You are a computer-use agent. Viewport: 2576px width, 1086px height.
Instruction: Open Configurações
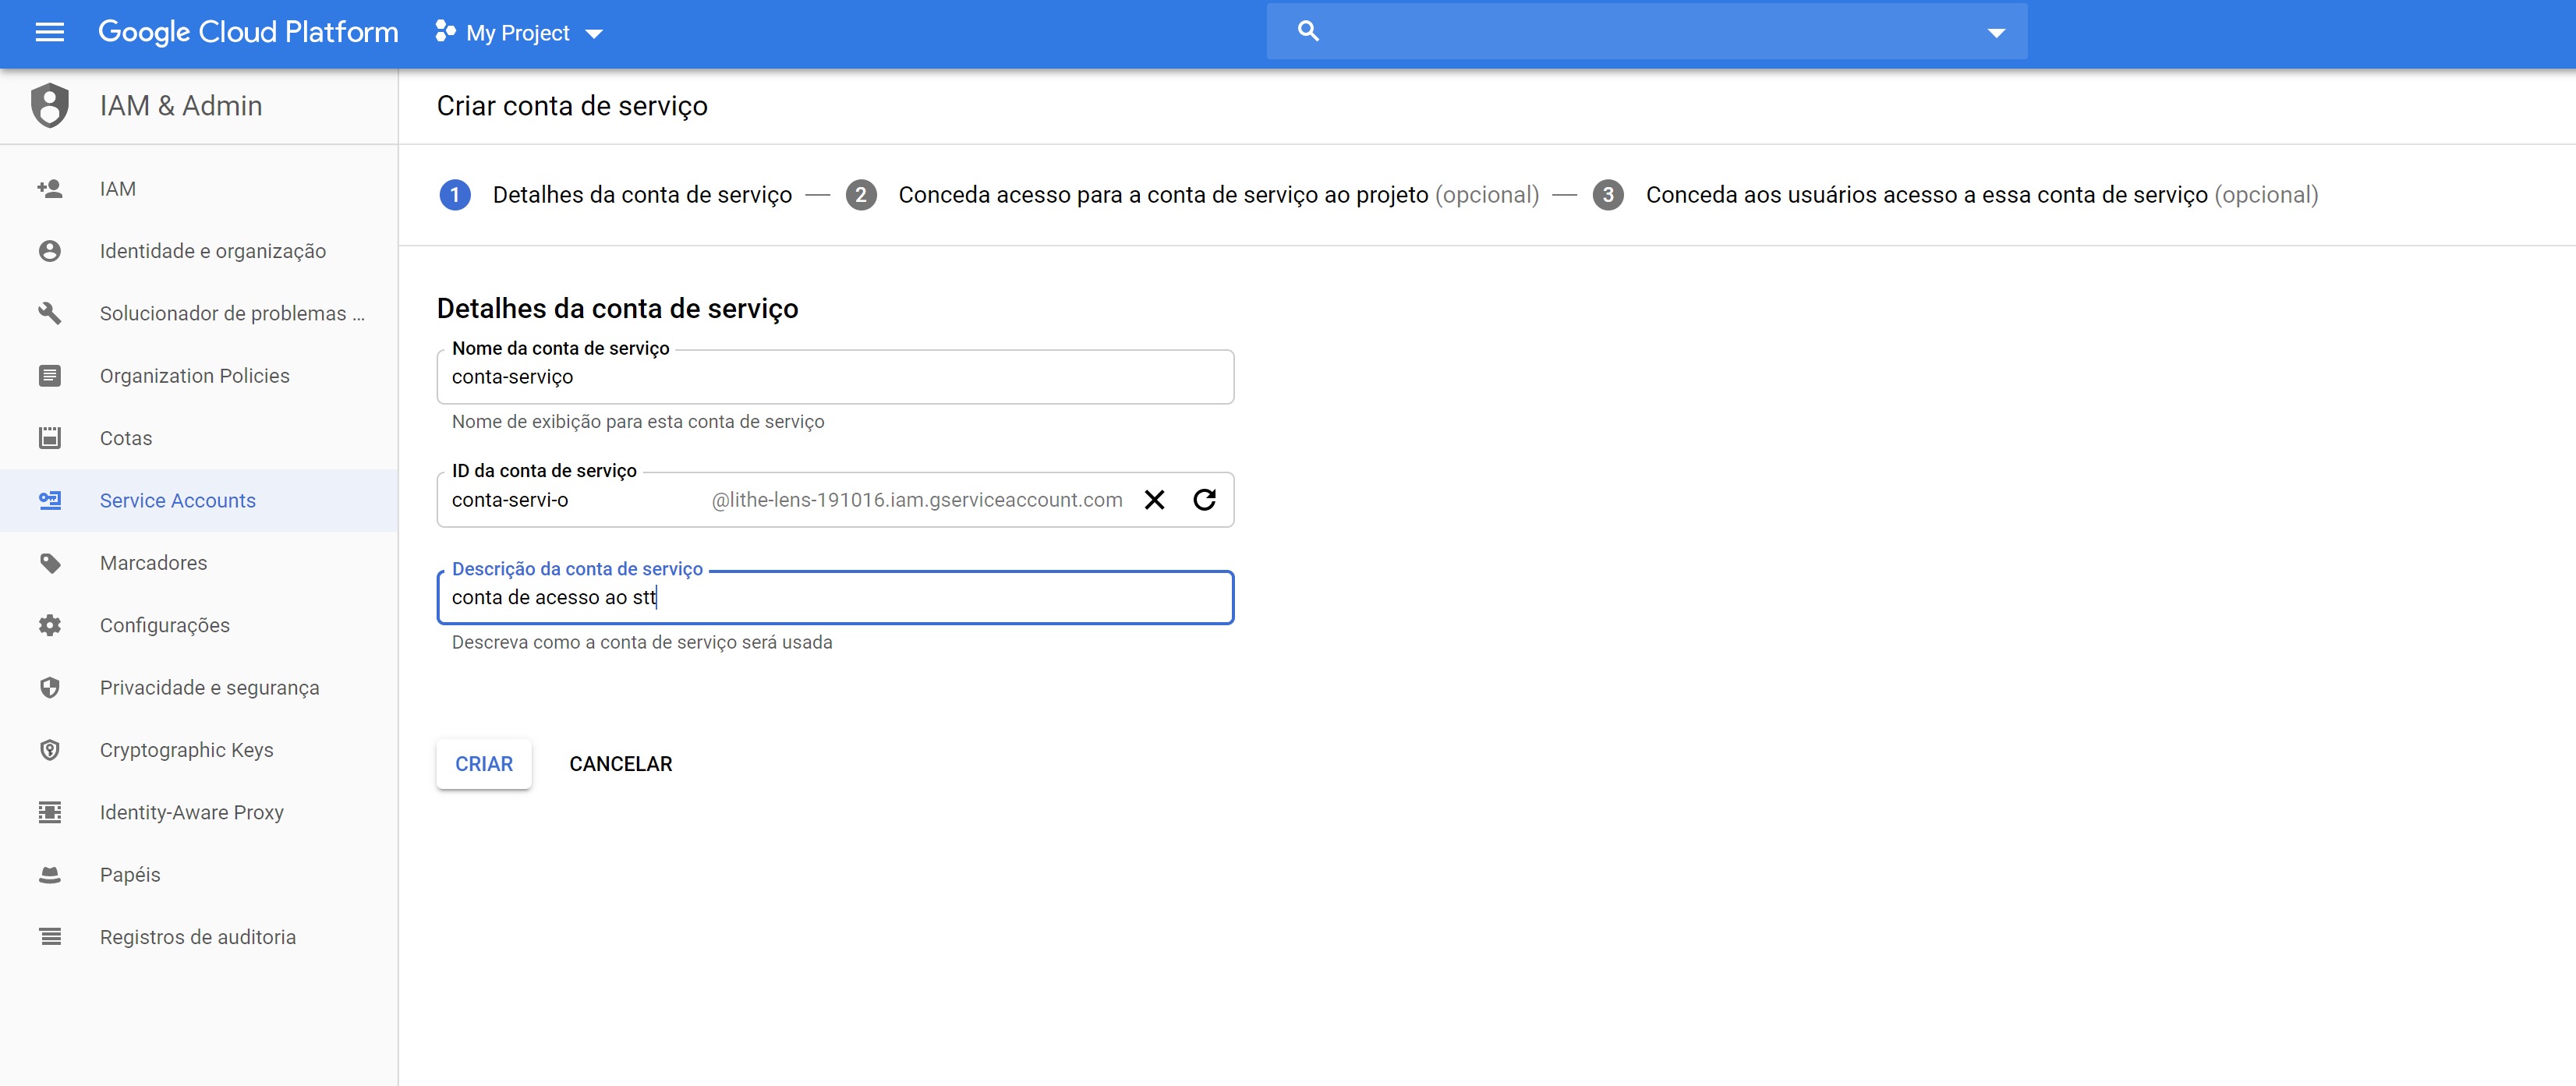pos(199,625)
